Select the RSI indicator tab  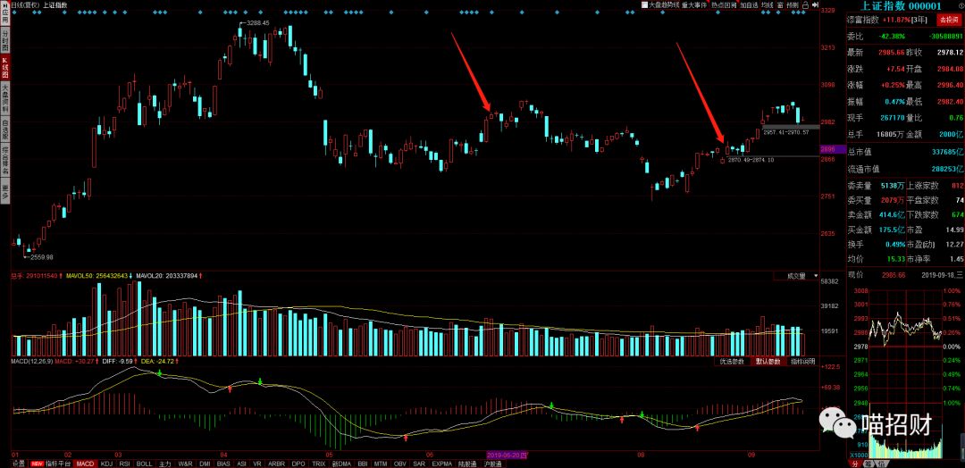click(x=124, y=464)
